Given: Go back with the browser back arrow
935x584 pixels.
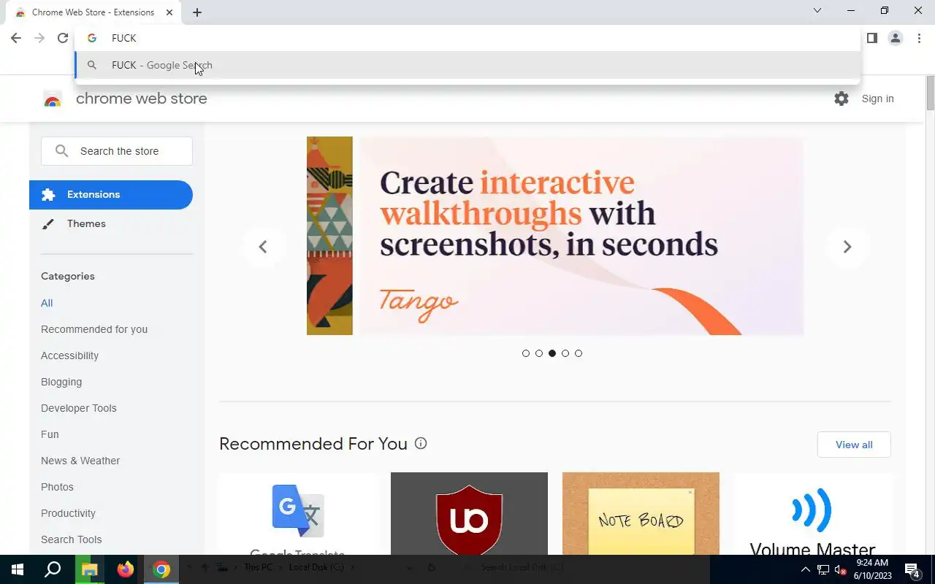Looking at the screenshot, I should pyautogui.click(x=16, y=38).
